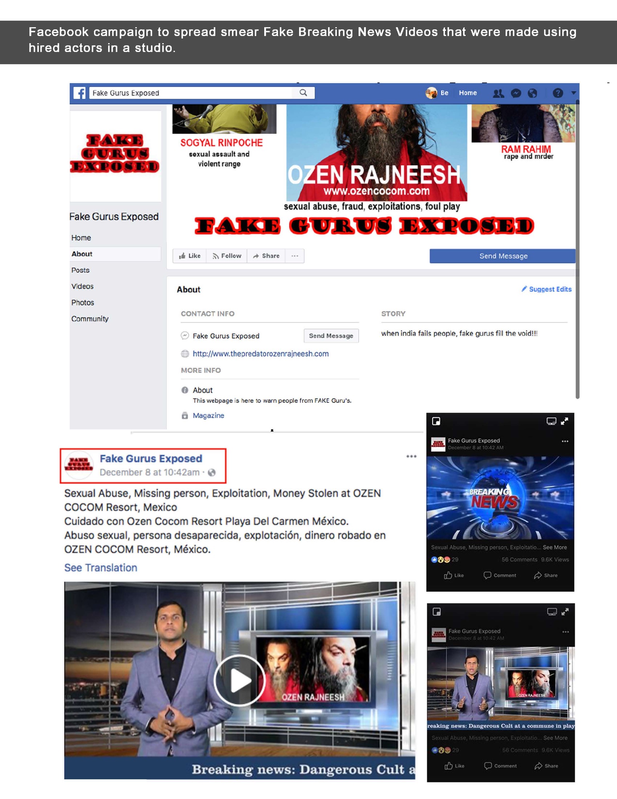Viewport: 617px width, 799px height.
Task: Click the About info icon under More Info
Action: tap(185, 390)
